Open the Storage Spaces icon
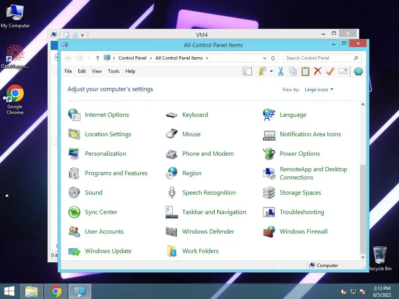The height and width of the screenshot is (299, 399). (x=269, y=192)
